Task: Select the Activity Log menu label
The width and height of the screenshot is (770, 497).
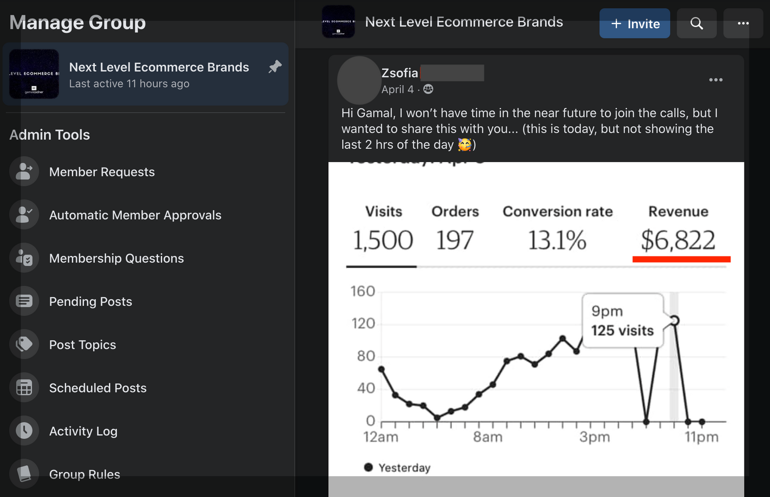Action: click(83, 431)
